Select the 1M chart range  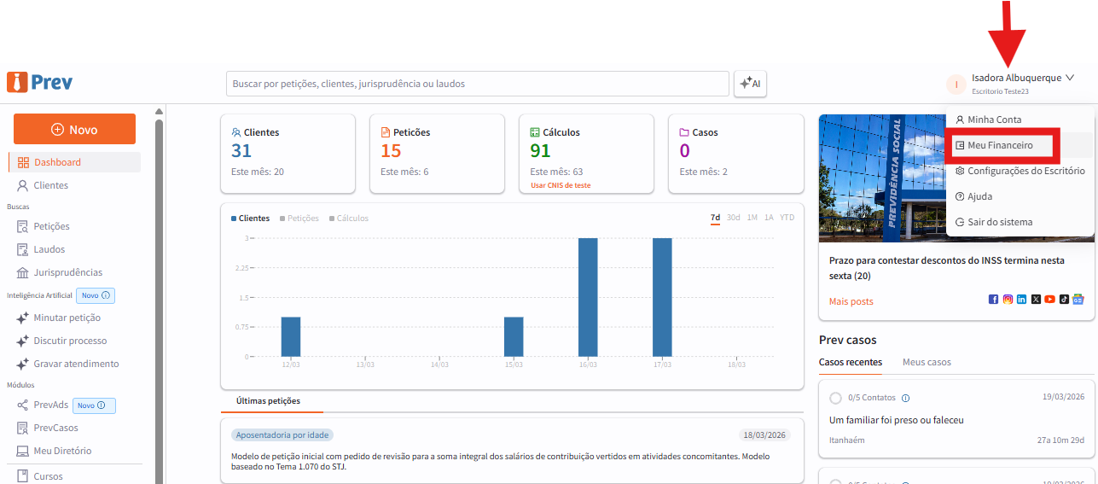(752, 218)
